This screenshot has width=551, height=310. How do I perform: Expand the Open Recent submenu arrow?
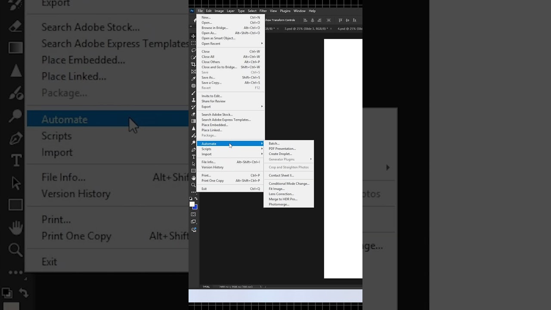pos(262,43)
